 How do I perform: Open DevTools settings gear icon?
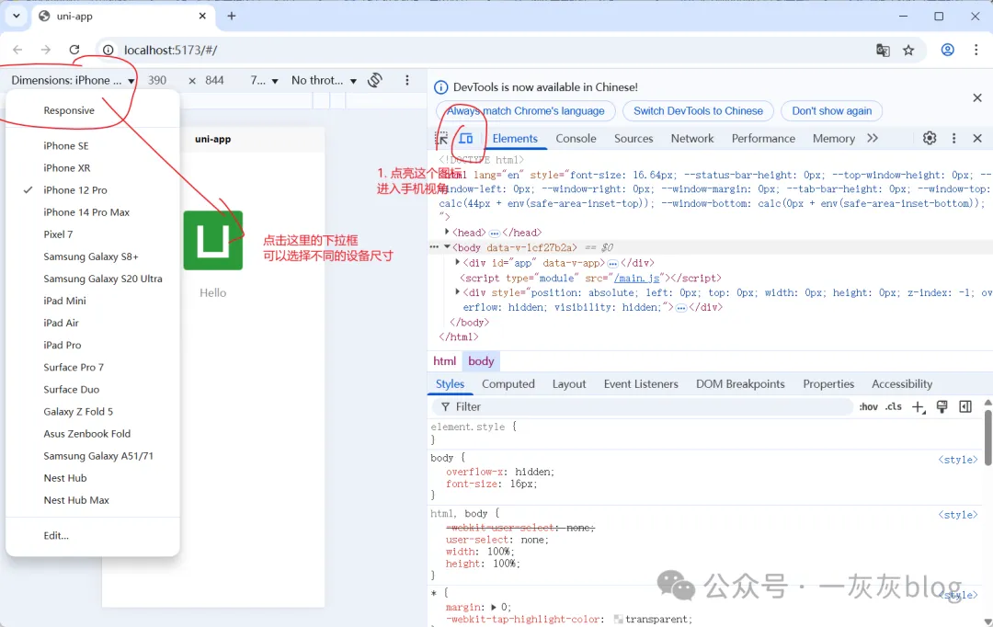pos(930,138)
